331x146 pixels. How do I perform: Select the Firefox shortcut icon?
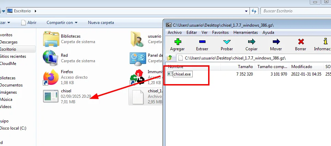(x=51, y=77)
